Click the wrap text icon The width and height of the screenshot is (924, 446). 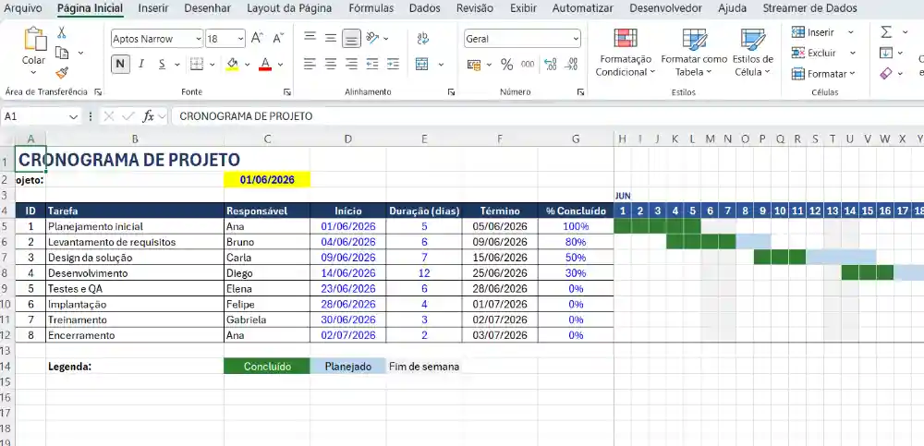(x=422, y=38)
